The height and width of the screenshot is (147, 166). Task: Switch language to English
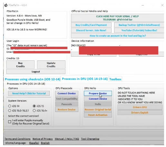pyautogui.click(x=45, y=143)
